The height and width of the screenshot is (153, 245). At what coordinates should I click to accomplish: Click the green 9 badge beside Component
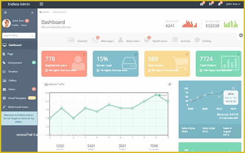(x=34, y=62)
